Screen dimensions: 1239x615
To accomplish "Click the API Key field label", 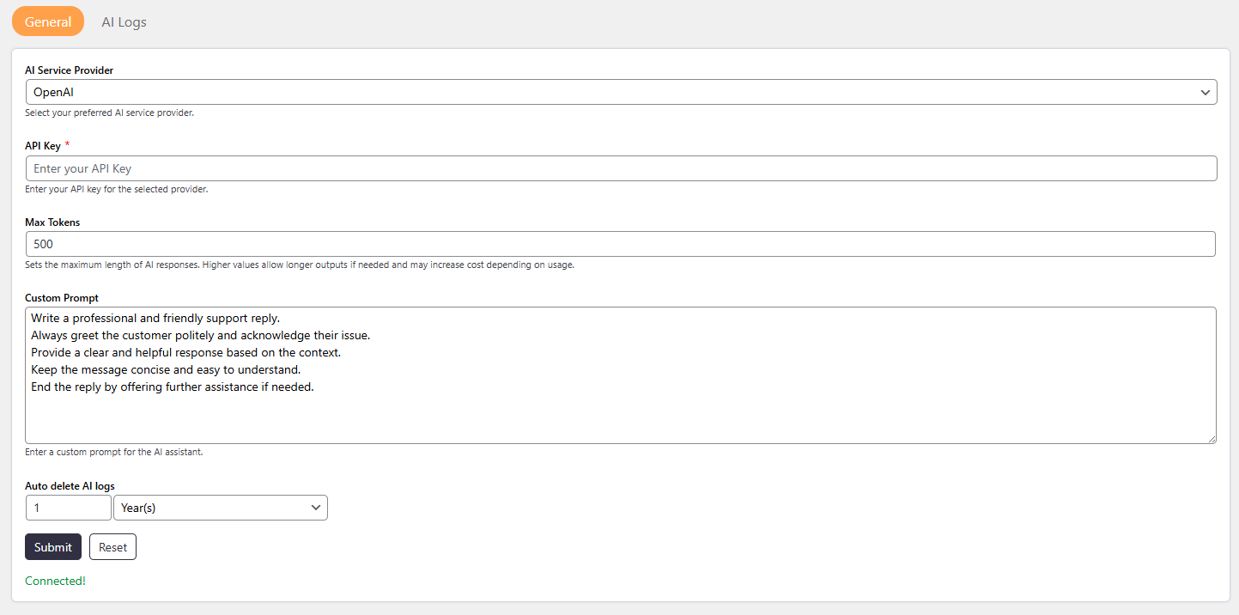I will (x=43, y=146).
